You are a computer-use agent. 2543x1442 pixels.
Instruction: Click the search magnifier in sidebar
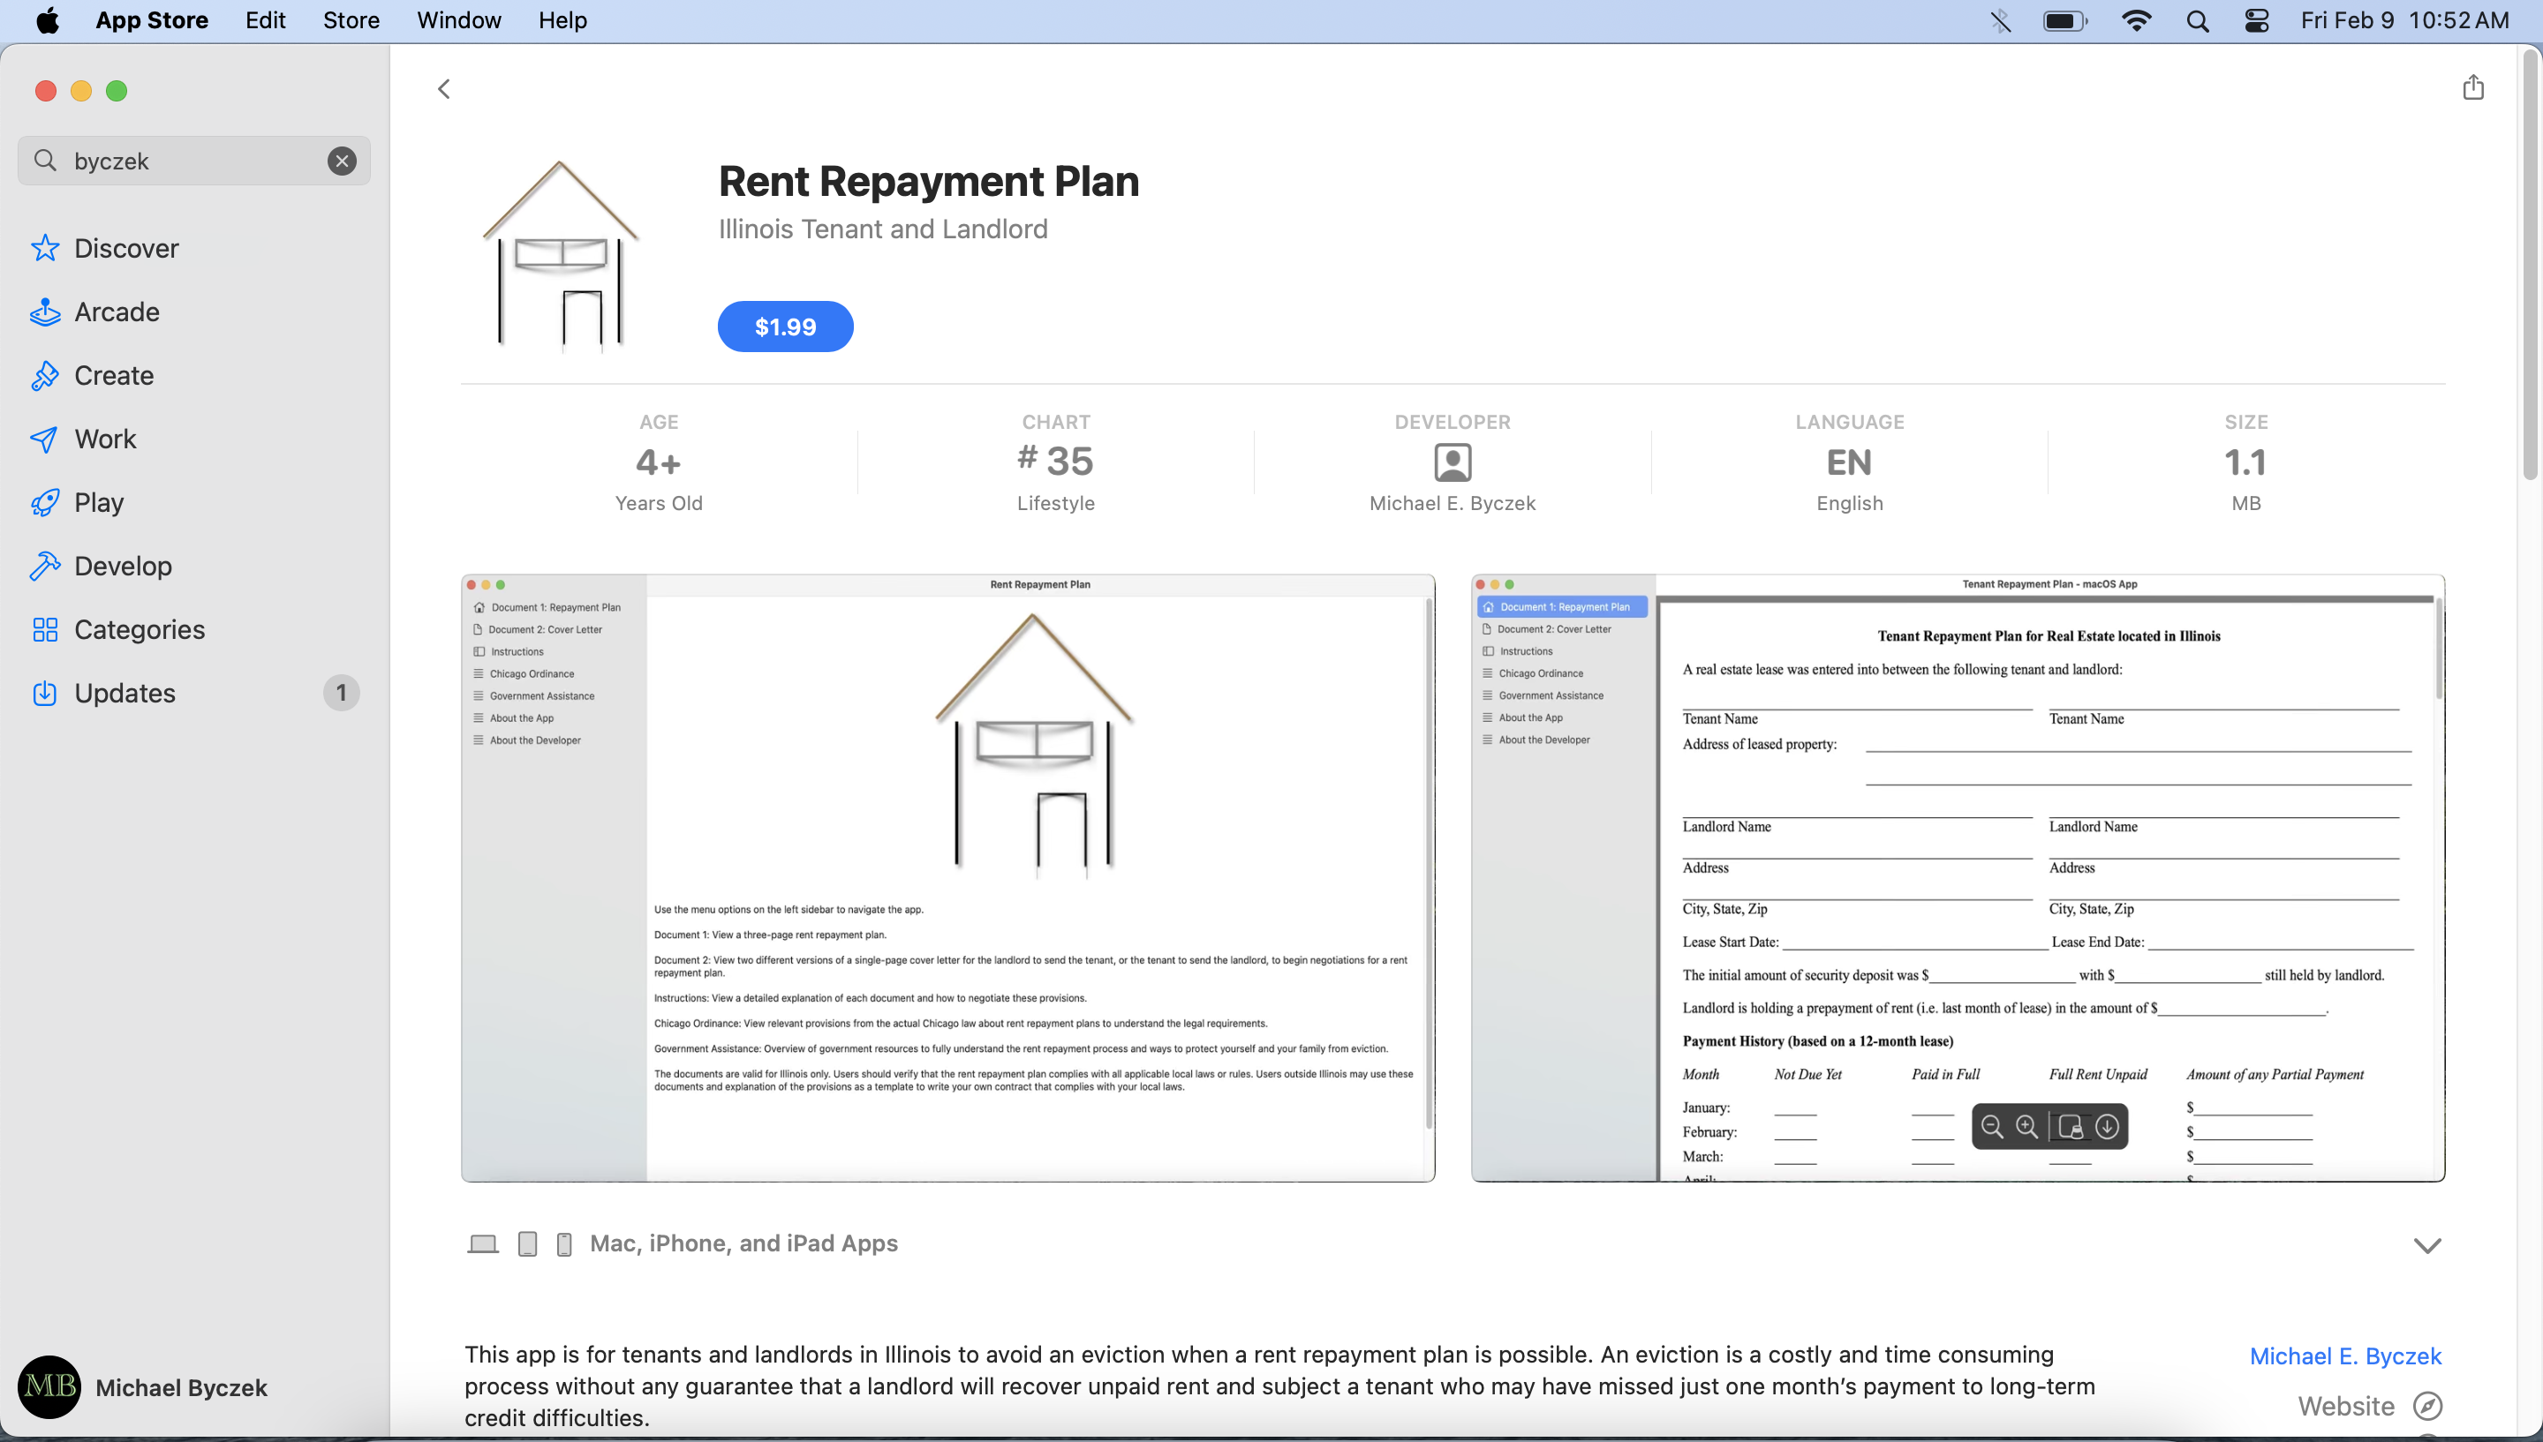click(x=46, y=161)
